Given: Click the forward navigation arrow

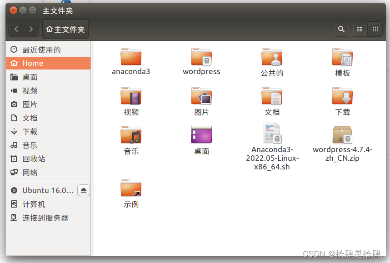Looking at the screenshot, I should [x=32, y=29].
